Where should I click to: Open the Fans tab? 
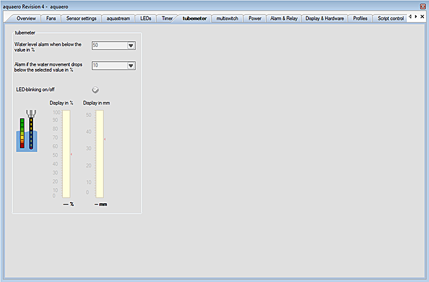coord(51,19)
